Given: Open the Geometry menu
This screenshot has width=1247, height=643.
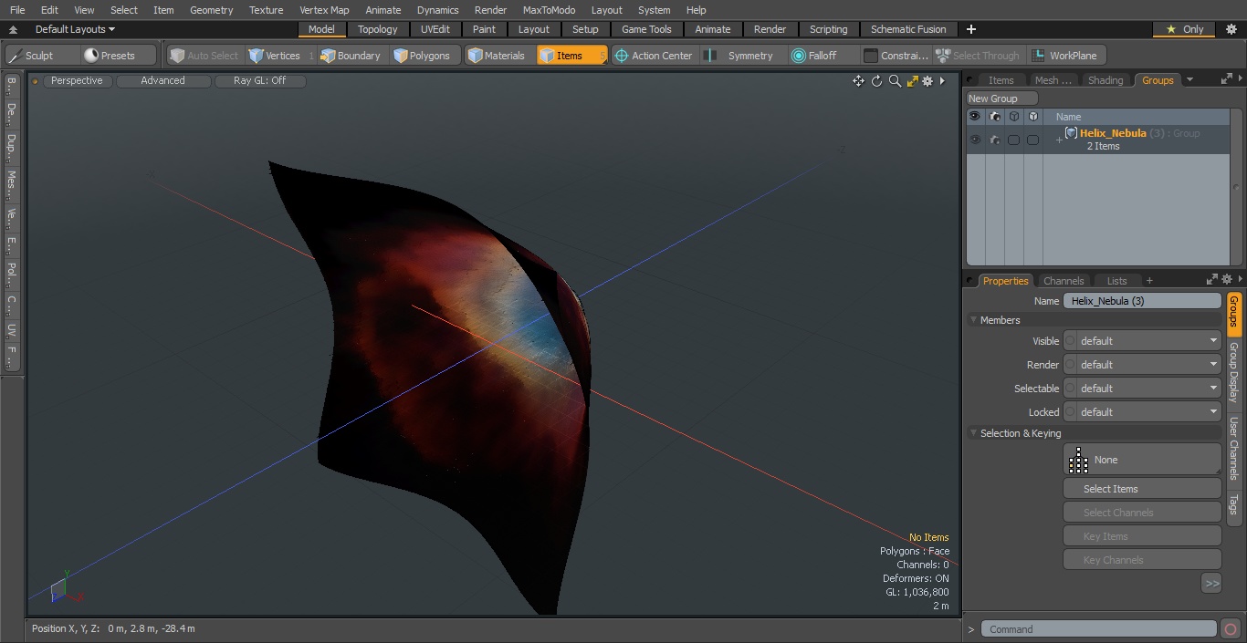Looking at the screenshot, I should (211, 10).
